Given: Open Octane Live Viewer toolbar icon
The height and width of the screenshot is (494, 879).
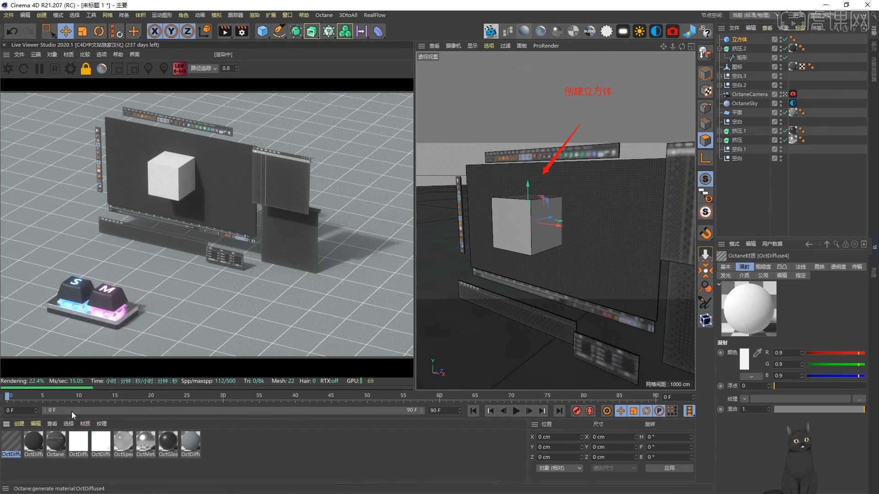Looking at the screenshot, I should pos(491,32).
